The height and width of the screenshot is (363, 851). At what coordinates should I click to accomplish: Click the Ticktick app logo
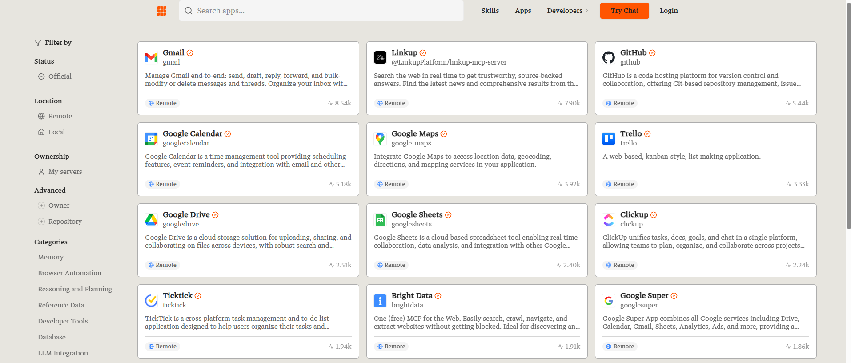[x=151, y=300]
